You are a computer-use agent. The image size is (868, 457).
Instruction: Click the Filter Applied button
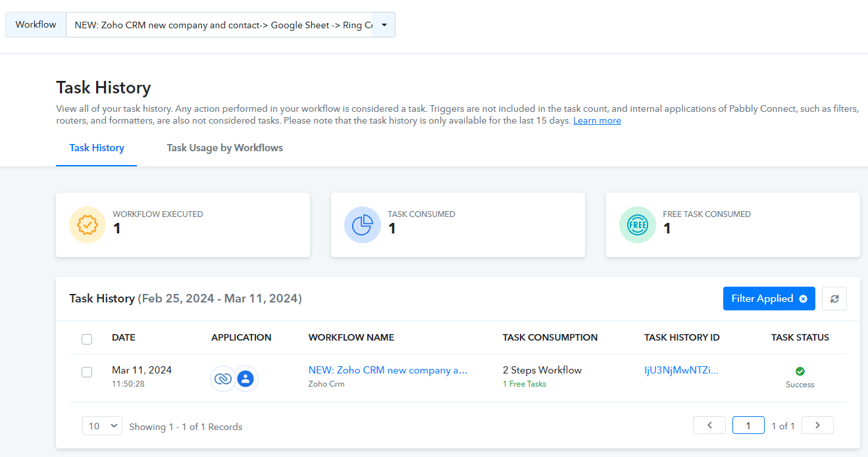tap(769, 299)
